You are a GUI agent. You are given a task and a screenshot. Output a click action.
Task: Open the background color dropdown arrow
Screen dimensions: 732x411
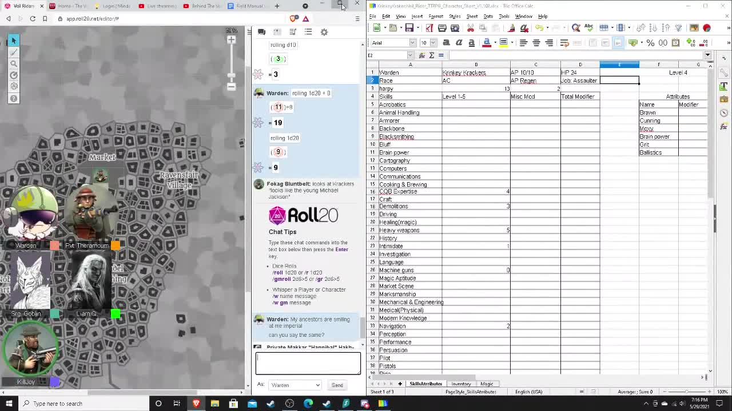point(512,43)
